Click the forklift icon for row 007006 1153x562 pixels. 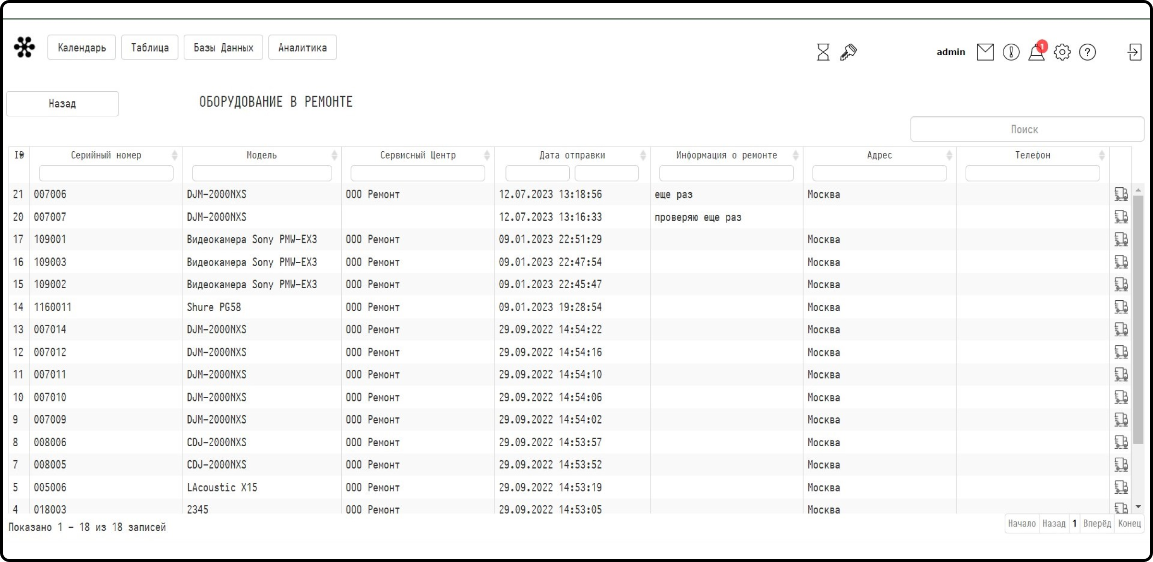coord(1121,195)
